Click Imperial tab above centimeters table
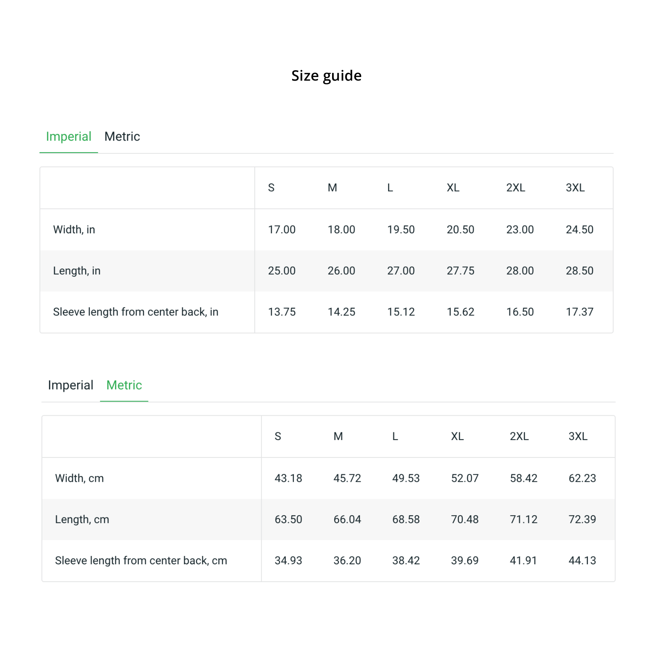This screenshot has width=654, height=654. point(70,385)
